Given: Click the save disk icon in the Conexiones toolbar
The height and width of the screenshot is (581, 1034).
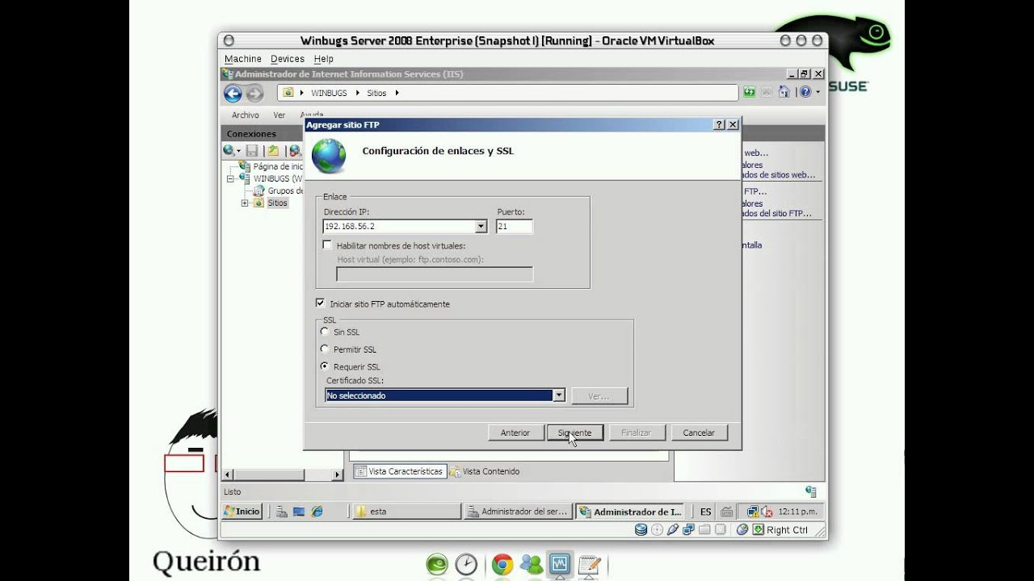Looking at the screenshot, I should [252, 151].
